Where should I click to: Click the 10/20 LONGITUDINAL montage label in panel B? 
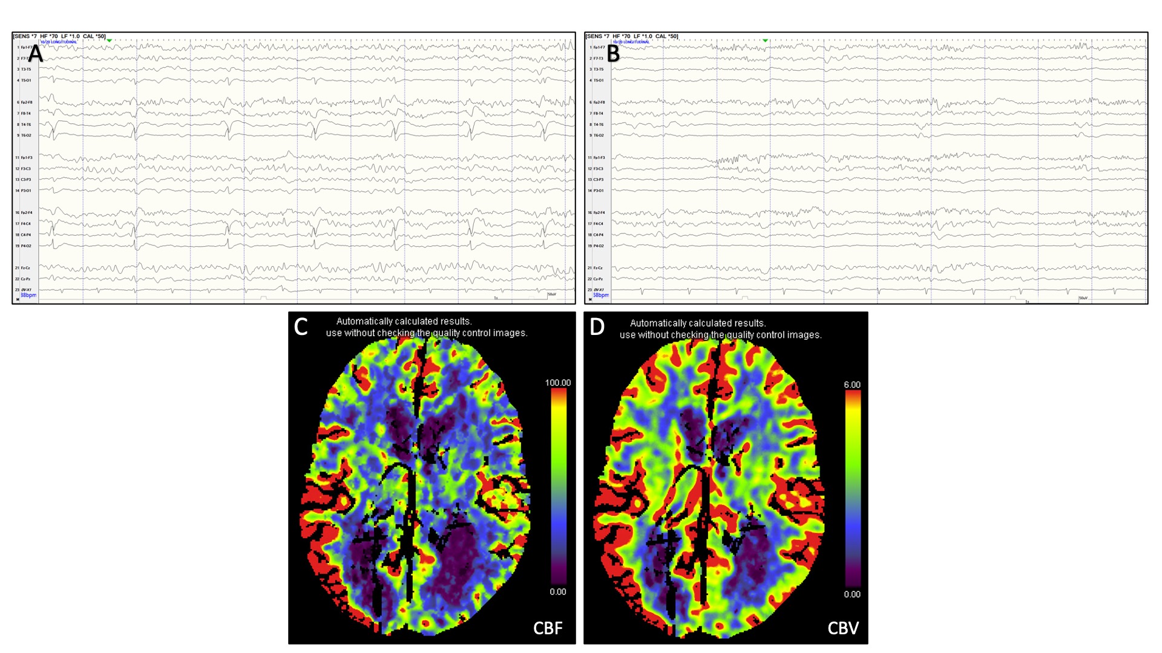pos(630,42)
